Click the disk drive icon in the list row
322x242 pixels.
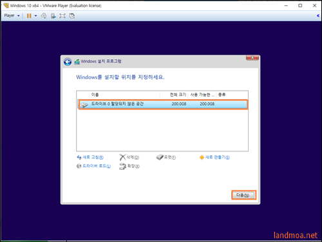pyautogui.click(x=84, y=105)
